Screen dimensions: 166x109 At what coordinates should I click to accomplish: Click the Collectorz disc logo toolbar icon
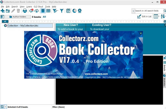tap(74, 11)
